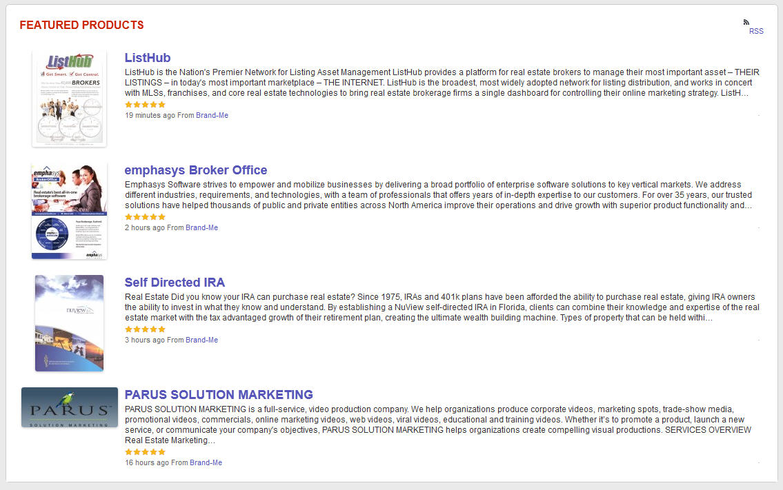Open the Brand-Me link under ListHub
783x490 pixels.
[x=212, y=116]
